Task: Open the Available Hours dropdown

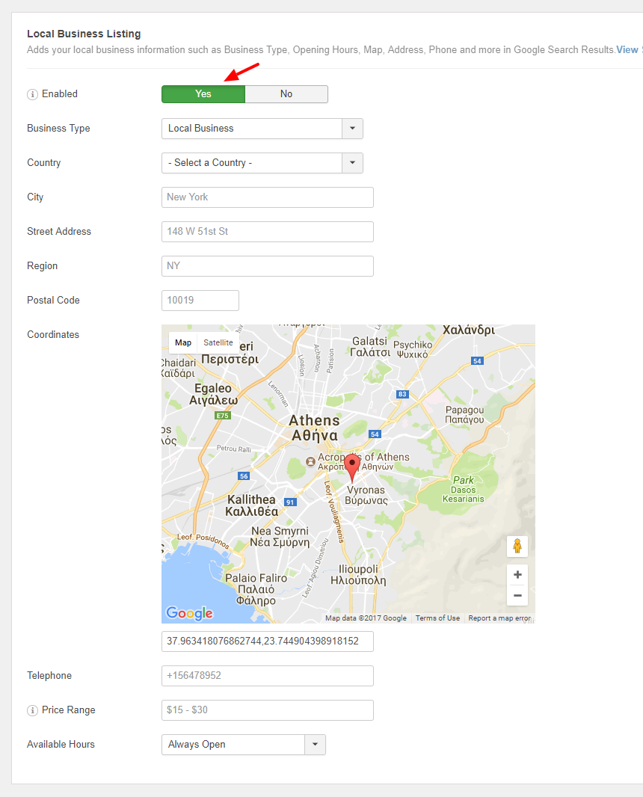Action: tap(244, 745)
